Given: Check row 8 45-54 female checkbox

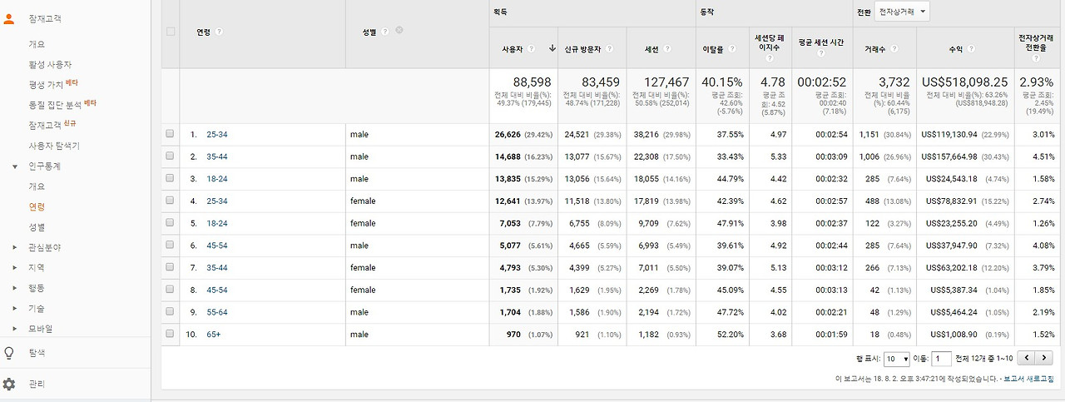Looking at the screenshot, I should [x=171, y=290].
